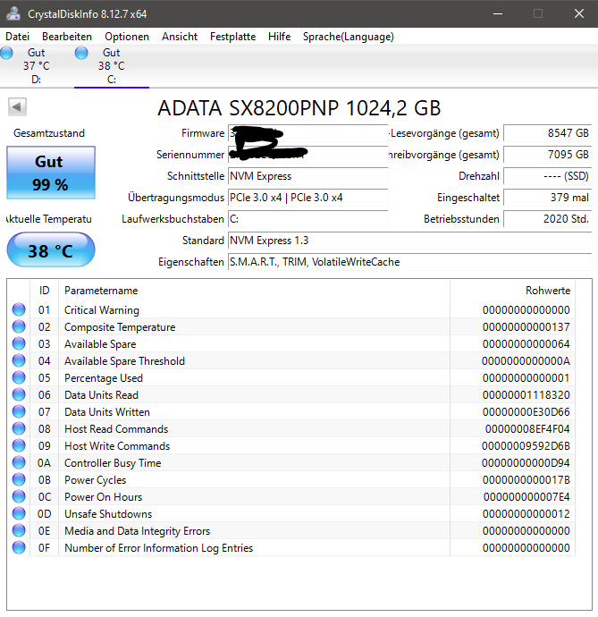
Task: Close the CrystalDiskInfo window
Action: pyautogui.click(x=578, y=13)
